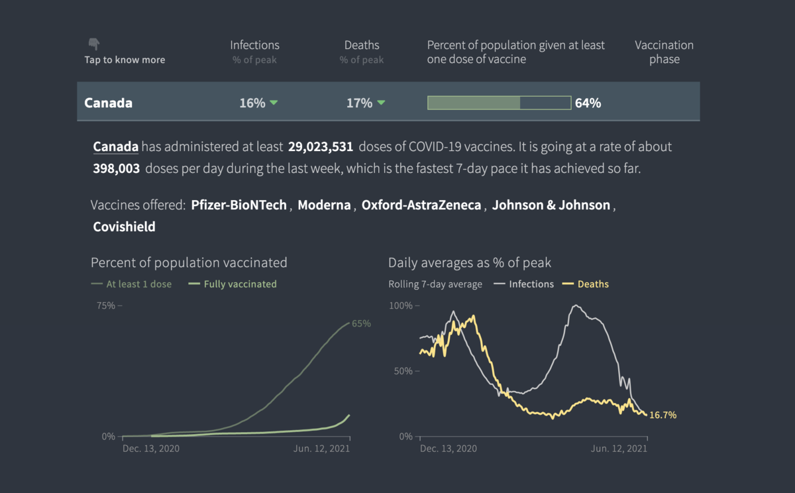Click the Covishield vaccine name
The width and height of the screenshot is (795, 493).
(x=125, y=227)
